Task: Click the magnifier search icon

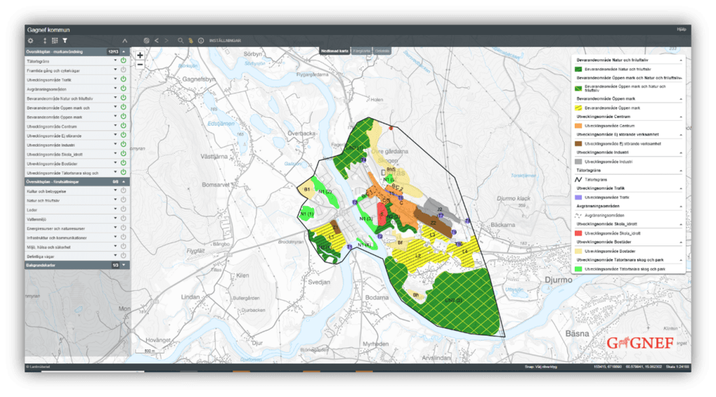Action: (x=180, y=41)
